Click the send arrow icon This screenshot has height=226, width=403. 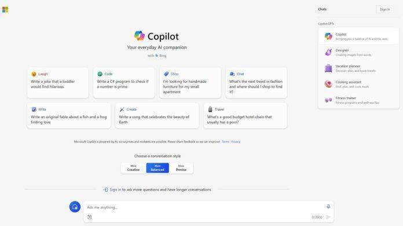pos(328,217)
